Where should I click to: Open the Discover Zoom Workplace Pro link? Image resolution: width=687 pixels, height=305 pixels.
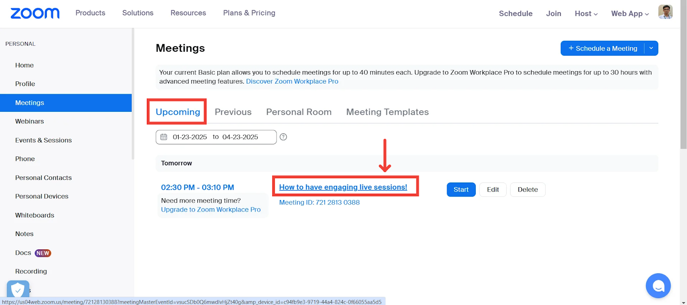click(x=292, y=81)
